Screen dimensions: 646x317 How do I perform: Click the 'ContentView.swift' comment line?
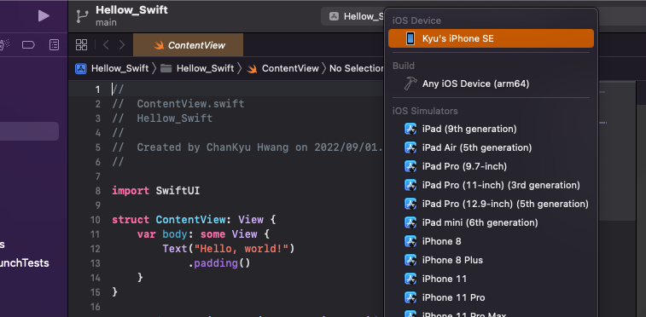coord(178,104)
